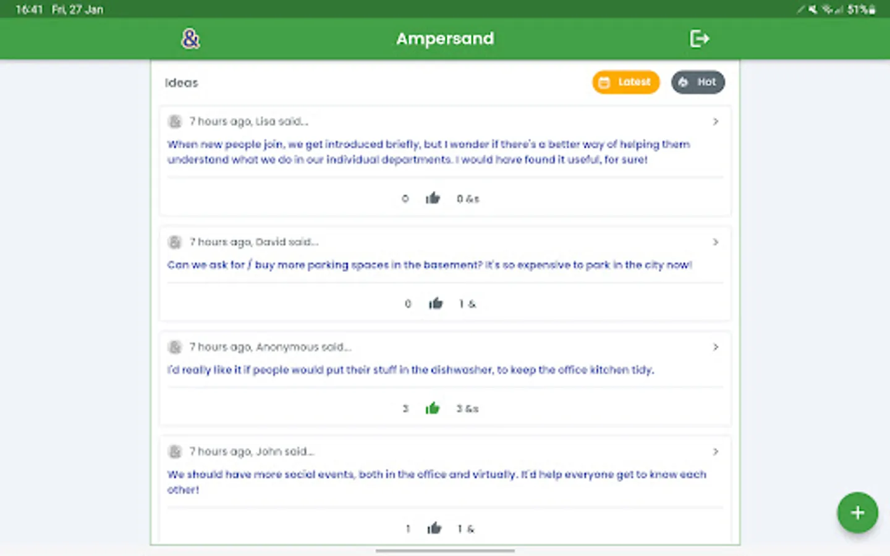The image size is (890, 556).
Task: Click the Ampersand title in the header
Action: [x=445, y=39]
